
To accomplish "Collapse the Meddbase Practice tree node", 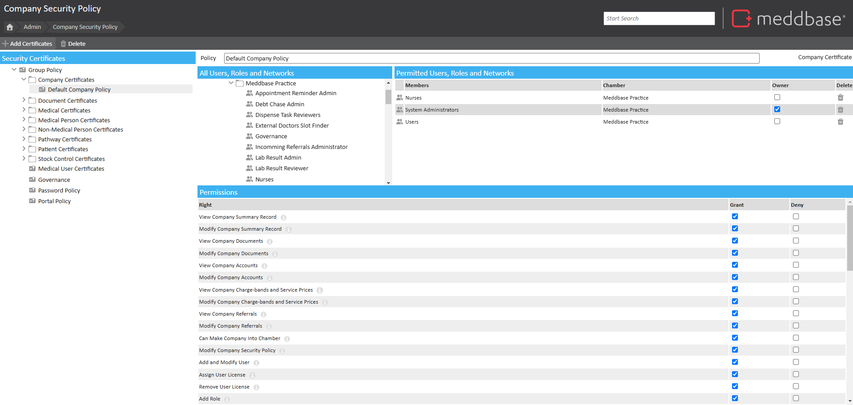I will click(231, 83).
